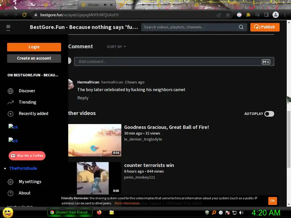This screenshot has width=291, height=218.
Task: Open the Great Ball of Fire thumbnail
Action: point(95,140)
